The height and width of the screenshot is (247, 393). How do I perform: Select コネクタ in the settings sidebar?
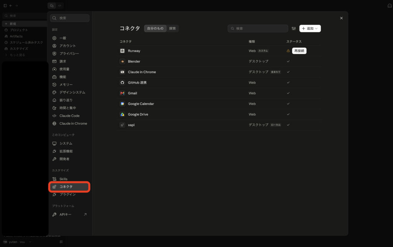[69, 187]
